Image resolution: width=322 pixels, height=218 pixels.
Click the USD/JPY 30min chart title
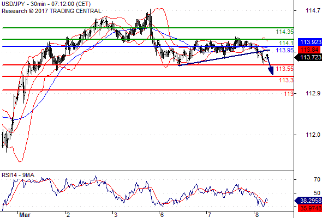[46, 4]
